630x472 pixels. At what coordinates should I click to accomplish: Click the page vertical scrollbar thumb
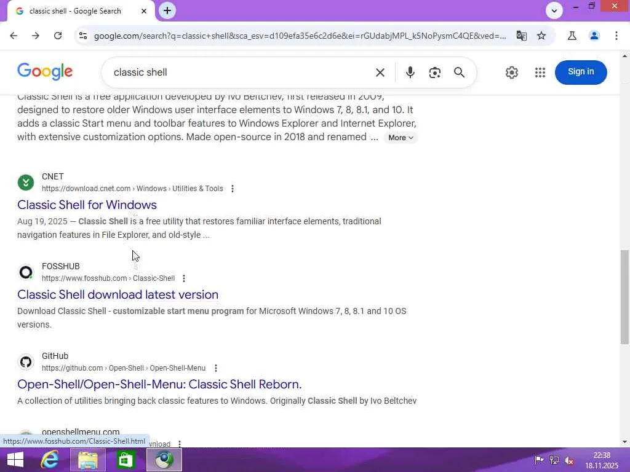coord(624,297)
